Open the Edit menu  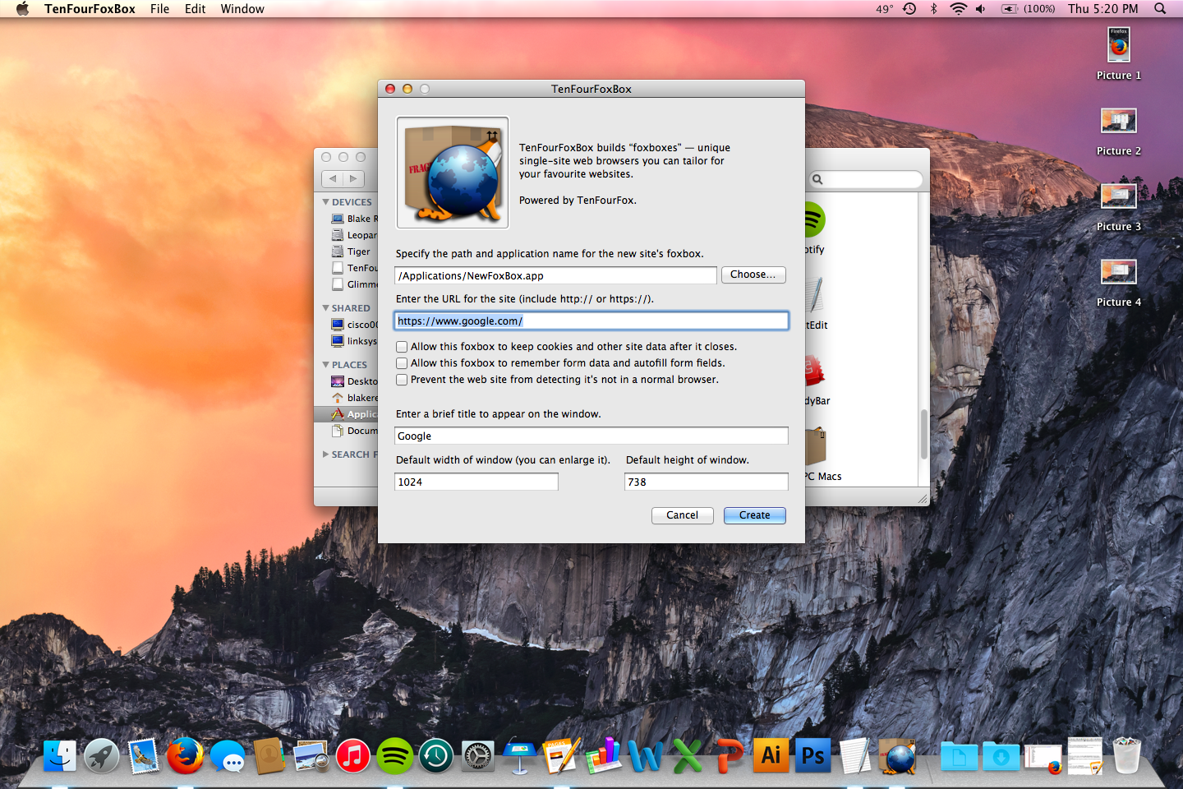(195, 8)
